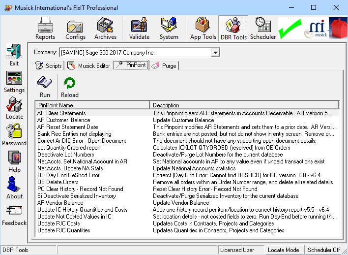Switch to the Purge tab
The width and height of the screenshot is (348, 255).
164,65
